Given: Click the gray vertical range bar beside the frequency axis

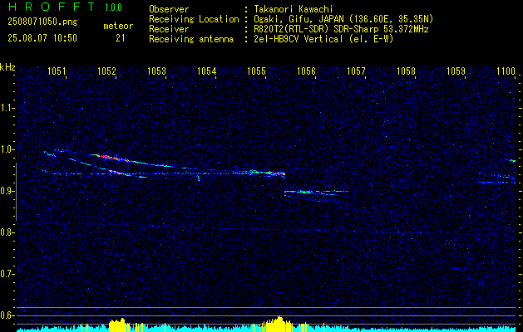Looking at the screenshot, I should point(16,192).
